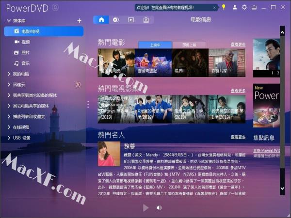Start playback with the play button

[x=145, y=208]
